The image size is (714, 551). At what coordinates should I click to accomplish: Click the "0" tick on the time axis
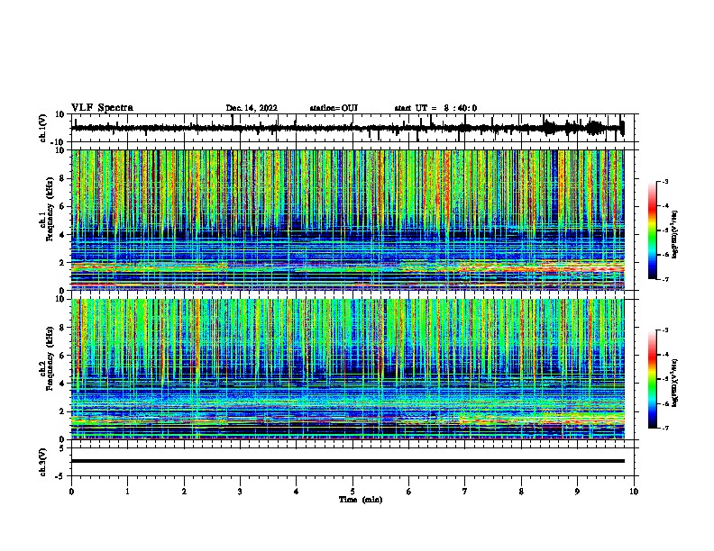(71, 492)
